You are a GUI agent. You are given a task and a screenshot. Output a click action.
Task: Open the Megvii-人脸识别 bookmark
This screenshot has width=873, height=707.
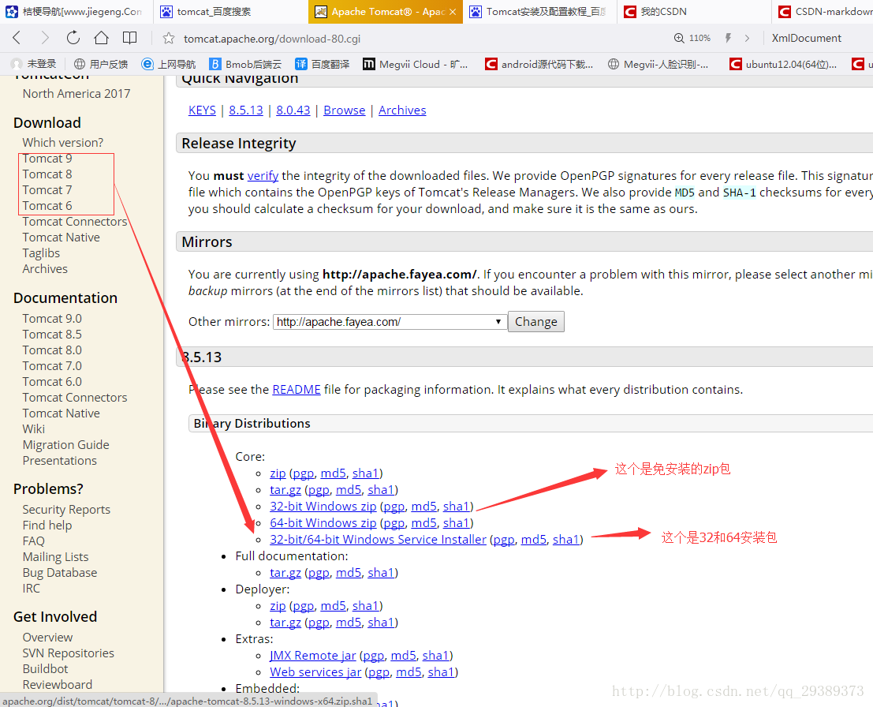click(658, 64)
